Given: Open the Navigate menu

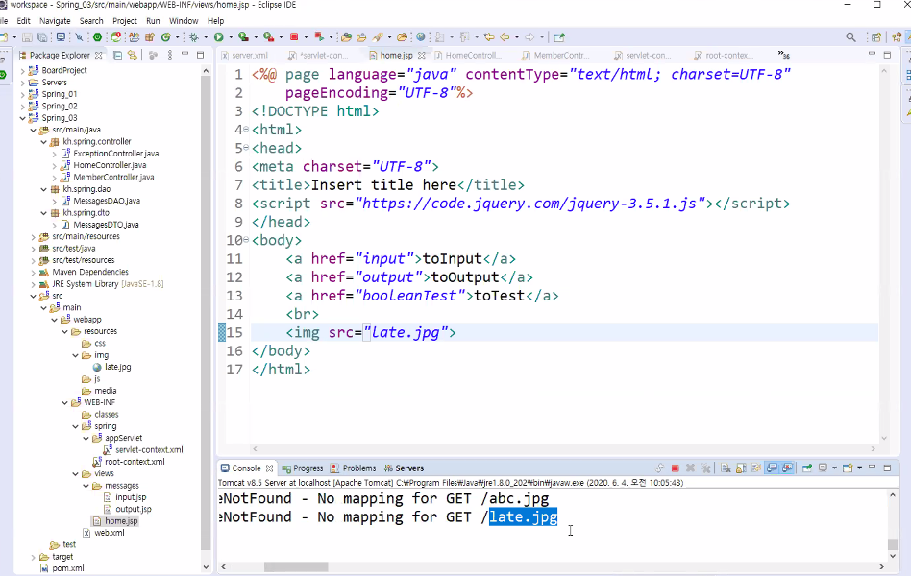Looking at the screenshot, I should 55,21.
